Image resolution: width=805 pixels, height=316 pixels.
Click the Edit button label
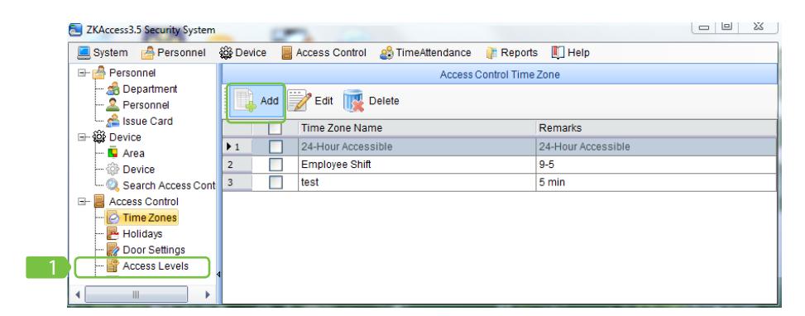(324, 101)
